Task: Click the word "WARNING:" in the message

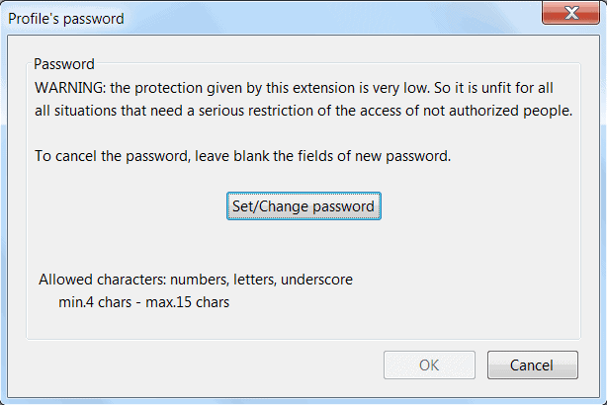Action: pyautogui.click(x=70, y=88)
